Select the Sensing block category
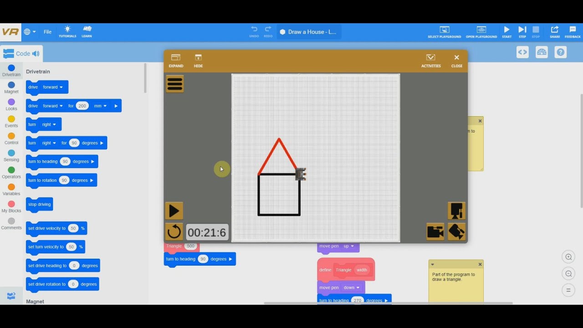The image size is (583, 328). pyautogui.click(x=11, y=156)
